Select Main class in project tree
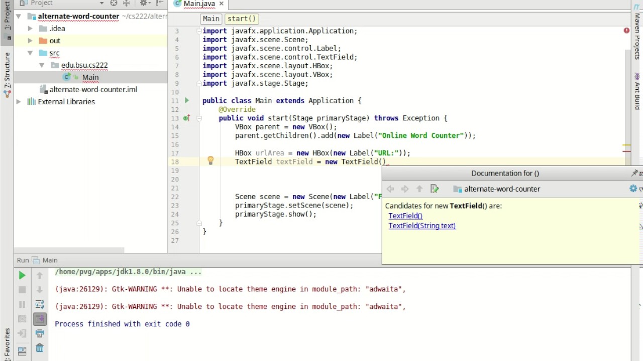Screen dimensions: 643x361 90,77
